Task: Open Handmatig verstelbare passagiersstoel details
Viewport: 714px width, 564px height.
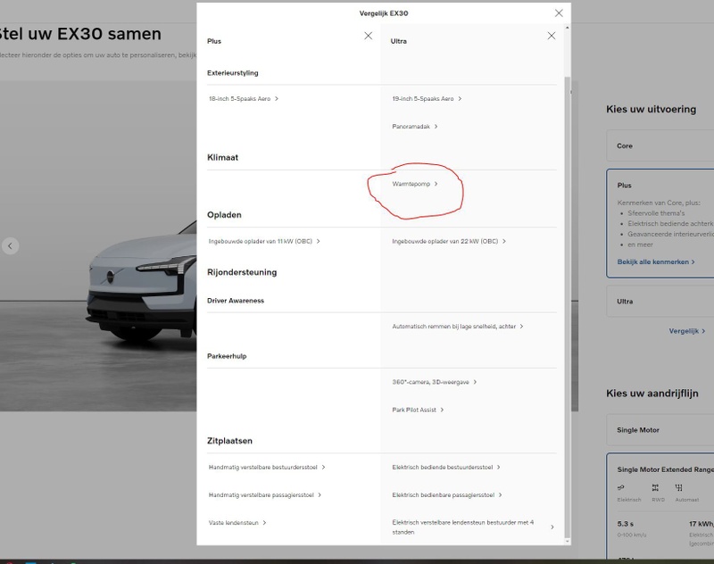Action: pos(265,494)
